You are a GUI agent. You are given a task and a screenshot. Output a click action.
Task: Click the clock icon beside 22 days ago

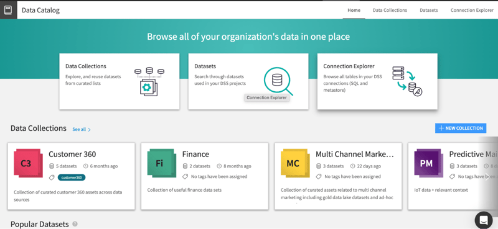352,166
